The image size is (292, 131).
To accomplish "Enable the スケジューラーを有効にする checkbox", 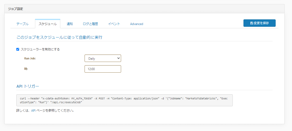I will click(x=18, y=49).
